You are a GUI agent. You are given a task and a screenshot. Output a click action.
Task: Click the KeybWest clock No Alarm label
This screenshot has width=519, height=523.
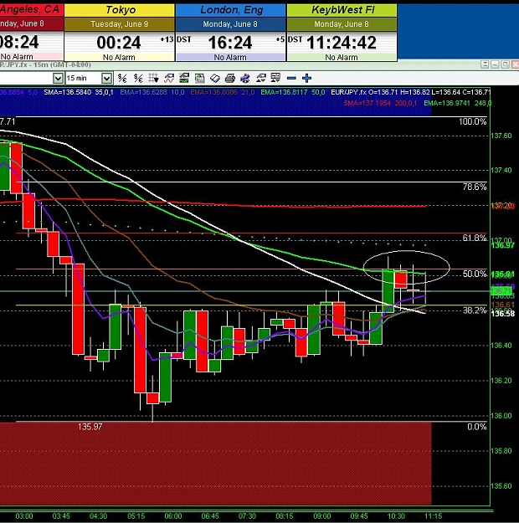[342, 58]
